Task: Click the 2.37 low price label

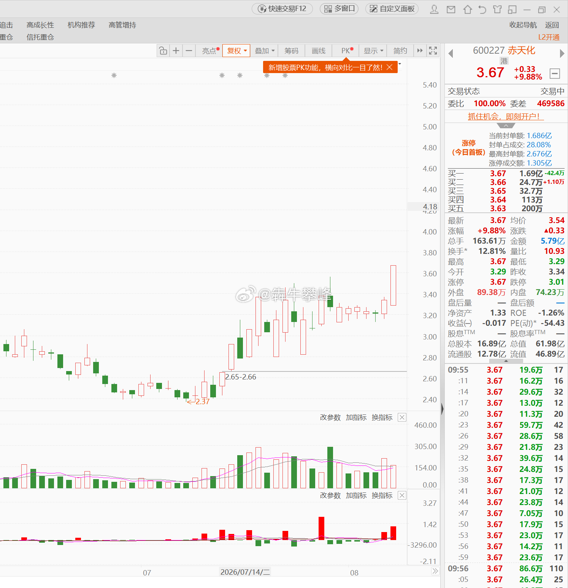Action: coord(203,402)
